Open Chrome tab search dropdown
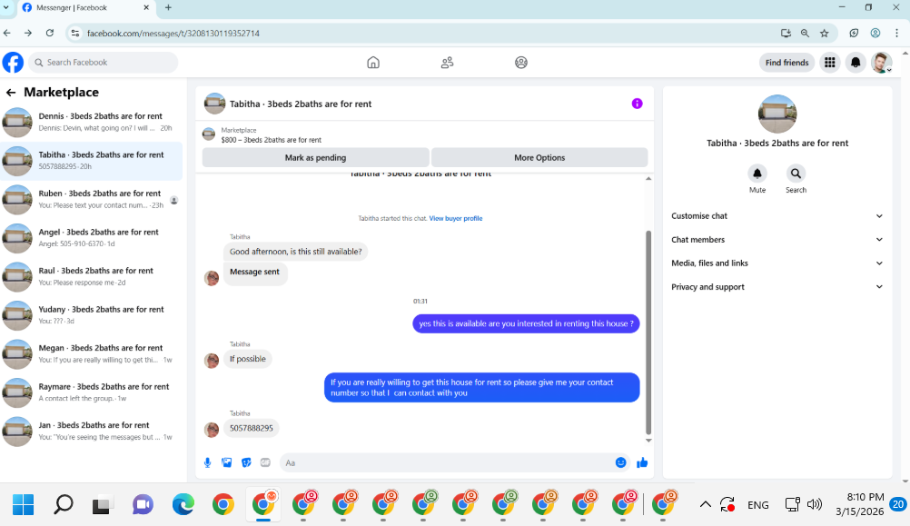 pyautogui.click(x=5, y=7)
